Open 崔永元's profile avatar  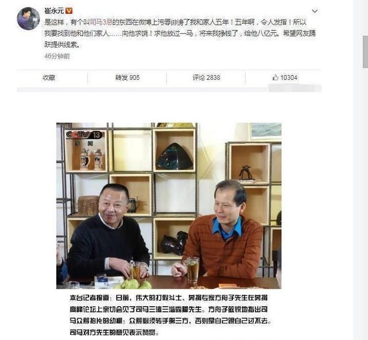(28, 18)
